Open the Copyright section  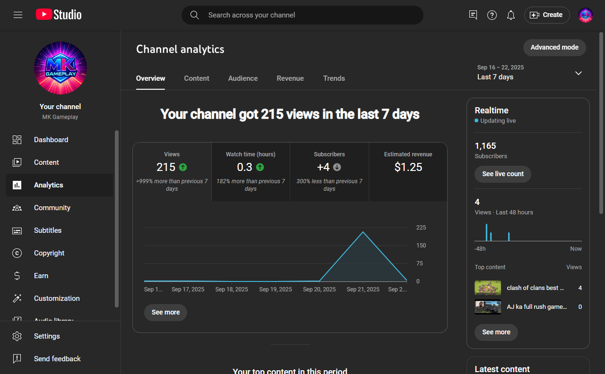tap(49, 253)
